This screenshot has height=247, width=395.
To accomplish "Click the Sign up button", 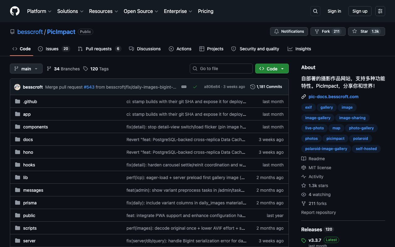I will (360, 11).
